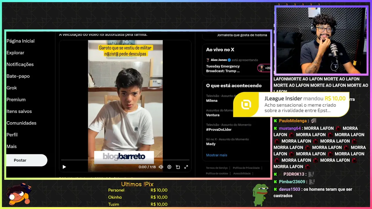Click A veiculação do vídeo foi autorizada post text
The width and height of the screenshot is (372, 209).
pos(103,35)
